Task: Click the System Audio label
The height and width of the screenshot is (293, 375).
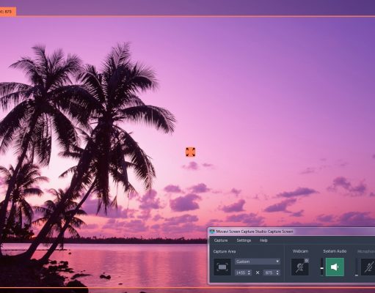Action: click(335, 251)
